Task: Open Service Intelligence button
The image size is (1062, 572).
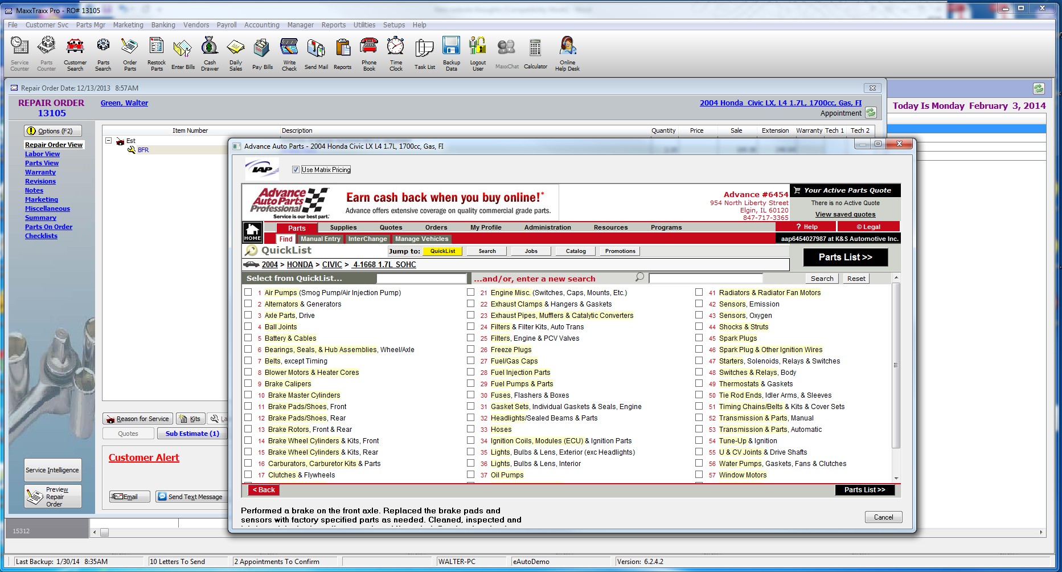Action: [52, 470]
